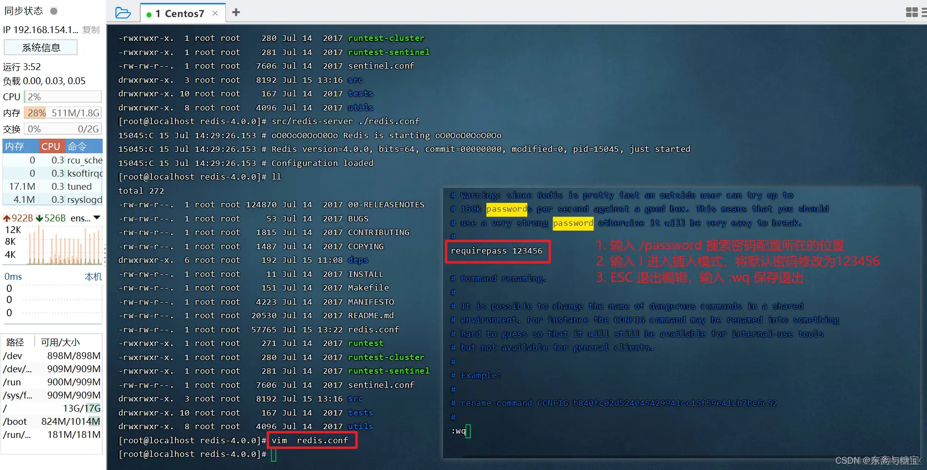Click the 可用/大小 column header
This screenshot has width=927, height=470.
(60, 342)
